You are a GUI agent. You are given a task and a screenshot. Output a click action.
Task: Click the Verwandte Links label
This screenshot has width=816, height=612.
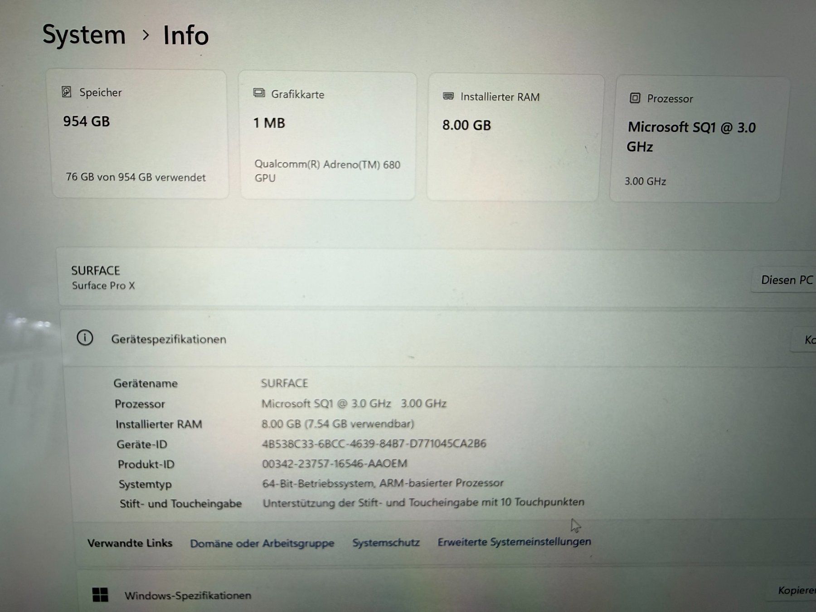[130, 543]
